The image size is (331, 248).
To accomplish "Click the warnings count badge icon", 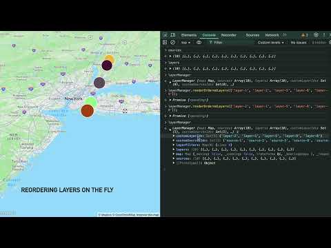I will coord(305,35).
